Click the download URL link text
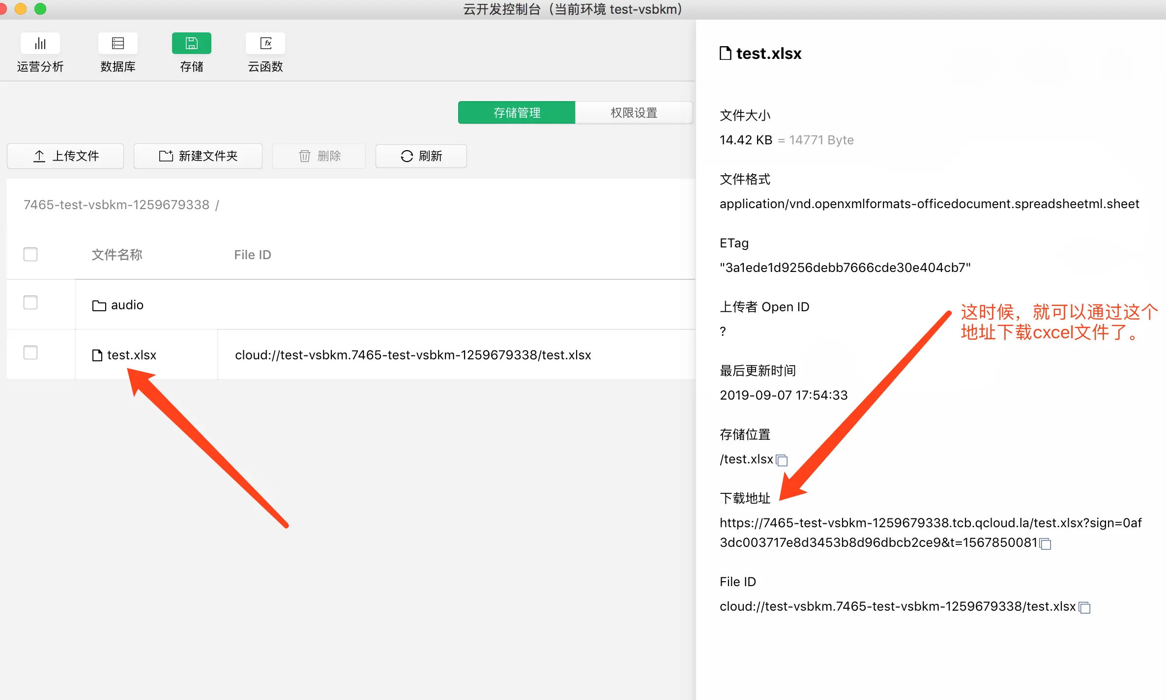 click(930, 523)
